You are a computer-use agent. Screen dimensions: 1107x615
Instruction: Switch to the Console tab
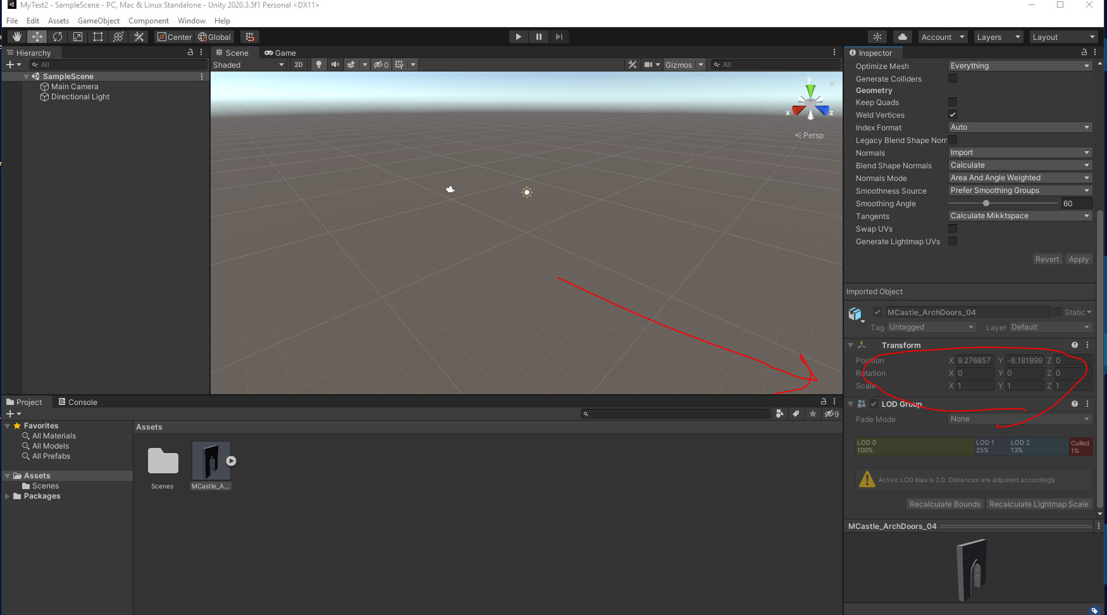pyautogui.click(x=78, y=402)
